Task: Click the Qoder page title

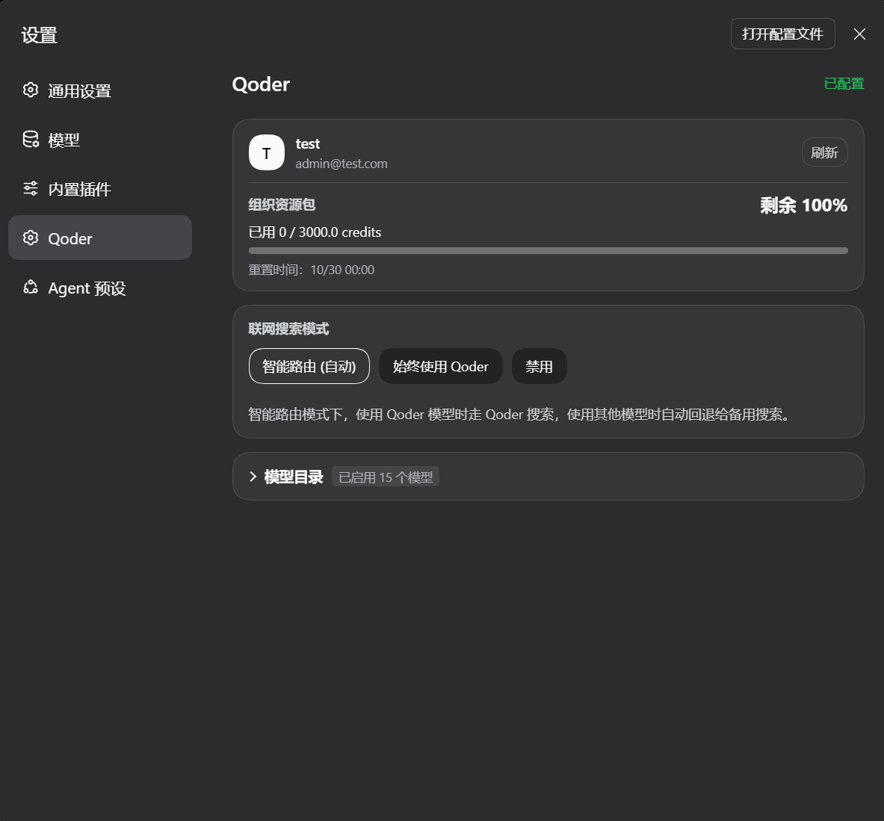Action: tap(261, 84)
